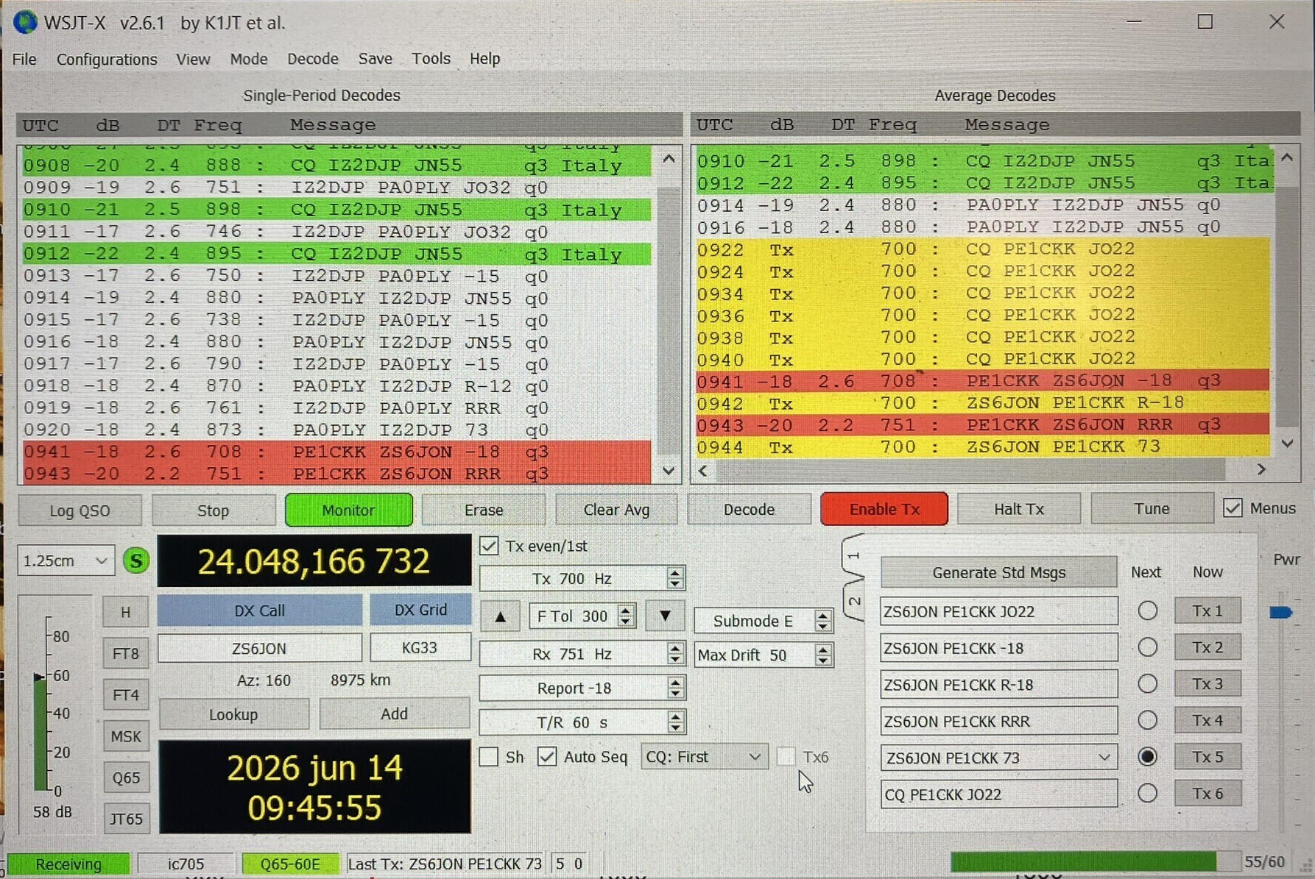The image size is (1315, 879).
Task: Toggle Tx even/1st checkbox
Action: click(x=489, y=546)
